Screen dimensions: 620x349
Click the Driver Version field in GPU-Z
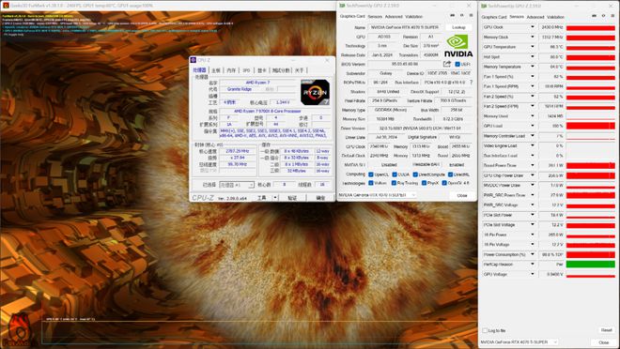[420, 128]
